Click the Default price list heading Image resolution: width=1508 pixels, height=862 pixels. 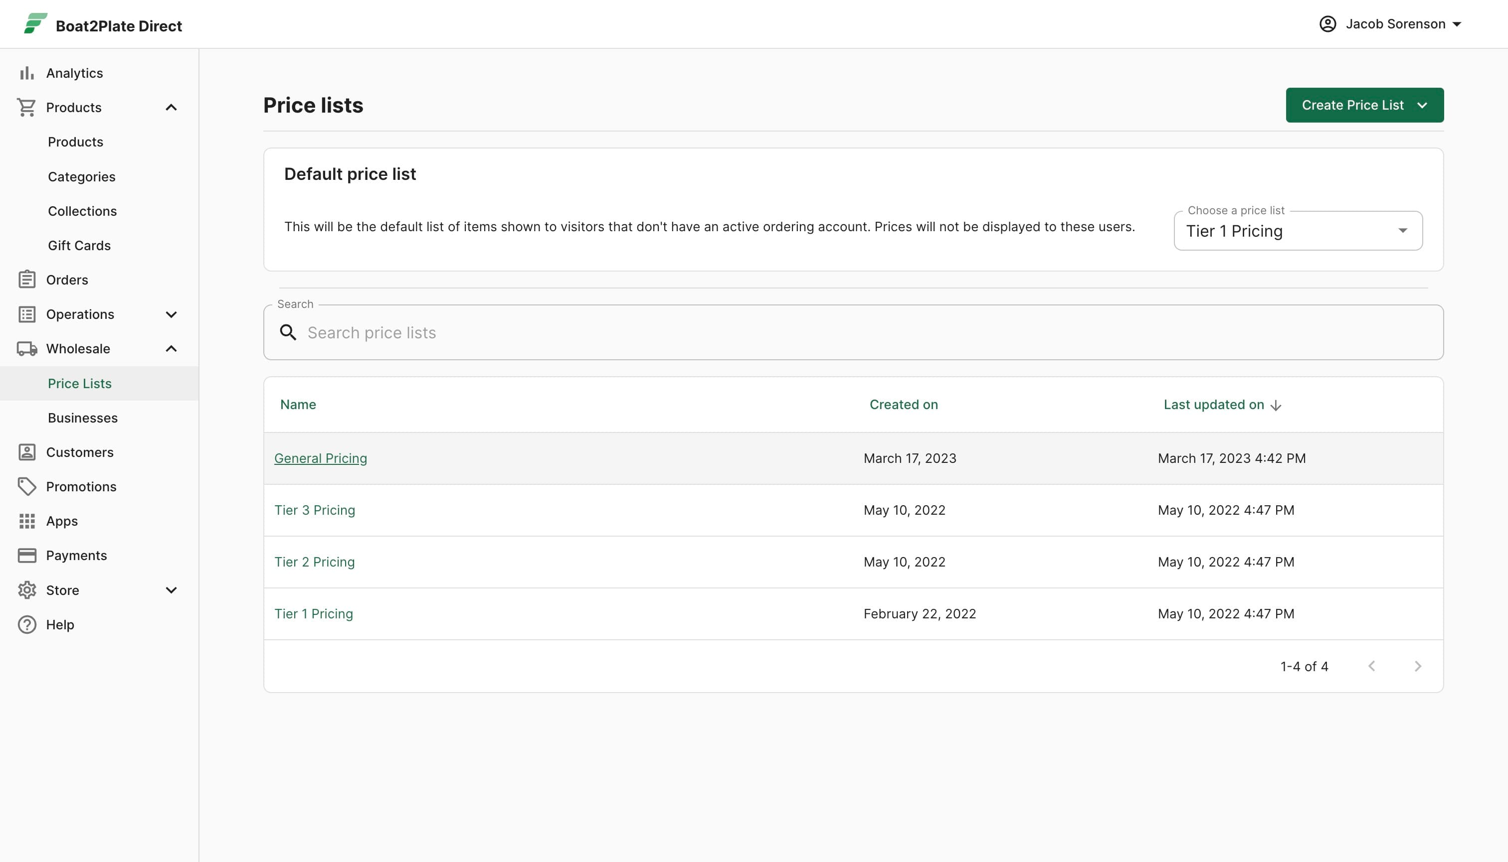point(350,174)
